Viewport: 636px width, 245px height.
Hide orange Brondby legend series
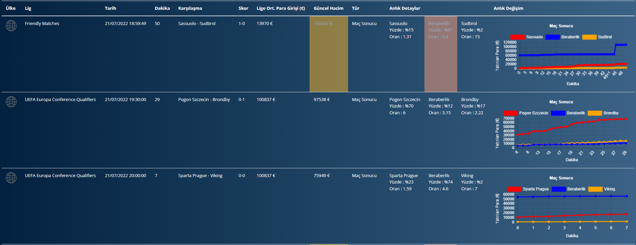coord(595,113)
